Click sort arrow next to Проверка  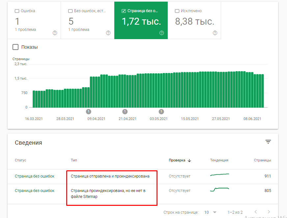click(189, 160)
